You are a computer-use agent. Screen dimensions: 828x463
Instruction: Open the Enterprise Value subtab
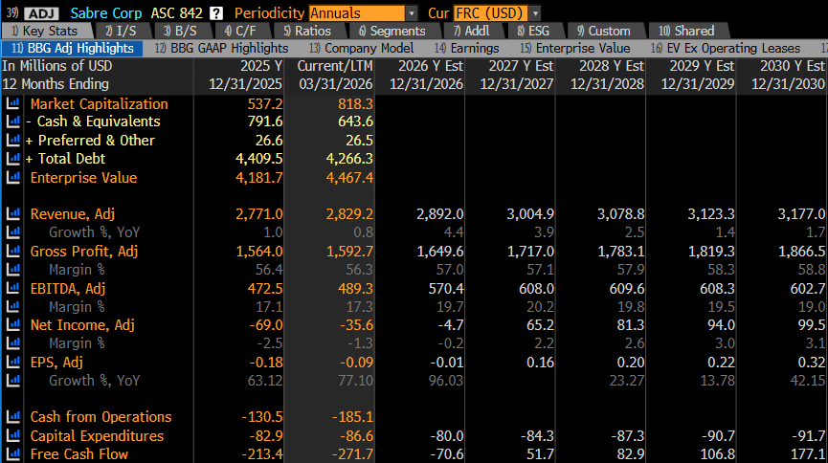(575, 48)
